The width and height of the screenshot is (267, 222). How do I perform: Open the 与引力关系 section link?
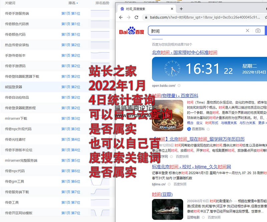[x=247, y=123]
